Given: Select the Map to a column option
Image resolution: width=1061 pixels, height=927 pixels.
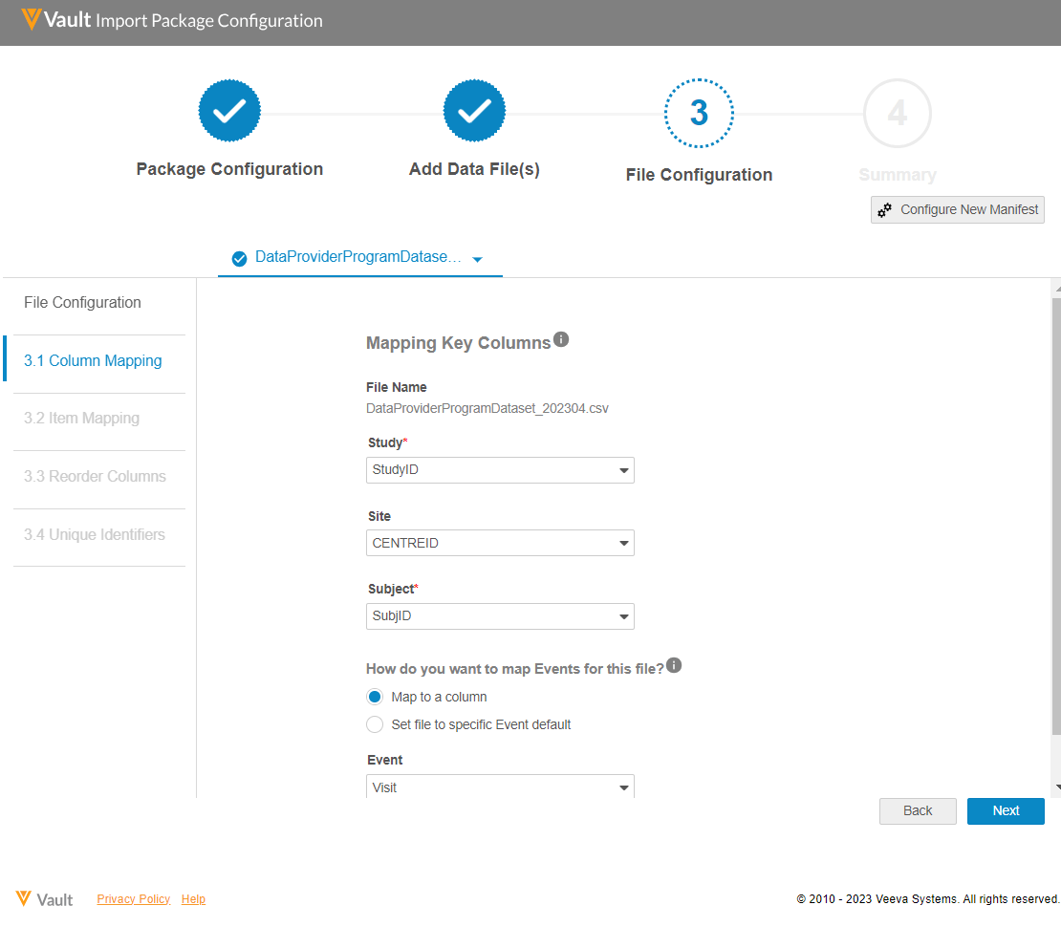Looking at the screenshot, I should (x=375, y=697).
